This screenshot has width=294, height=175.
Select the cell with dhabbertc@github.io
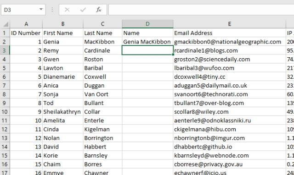point(230,147)
